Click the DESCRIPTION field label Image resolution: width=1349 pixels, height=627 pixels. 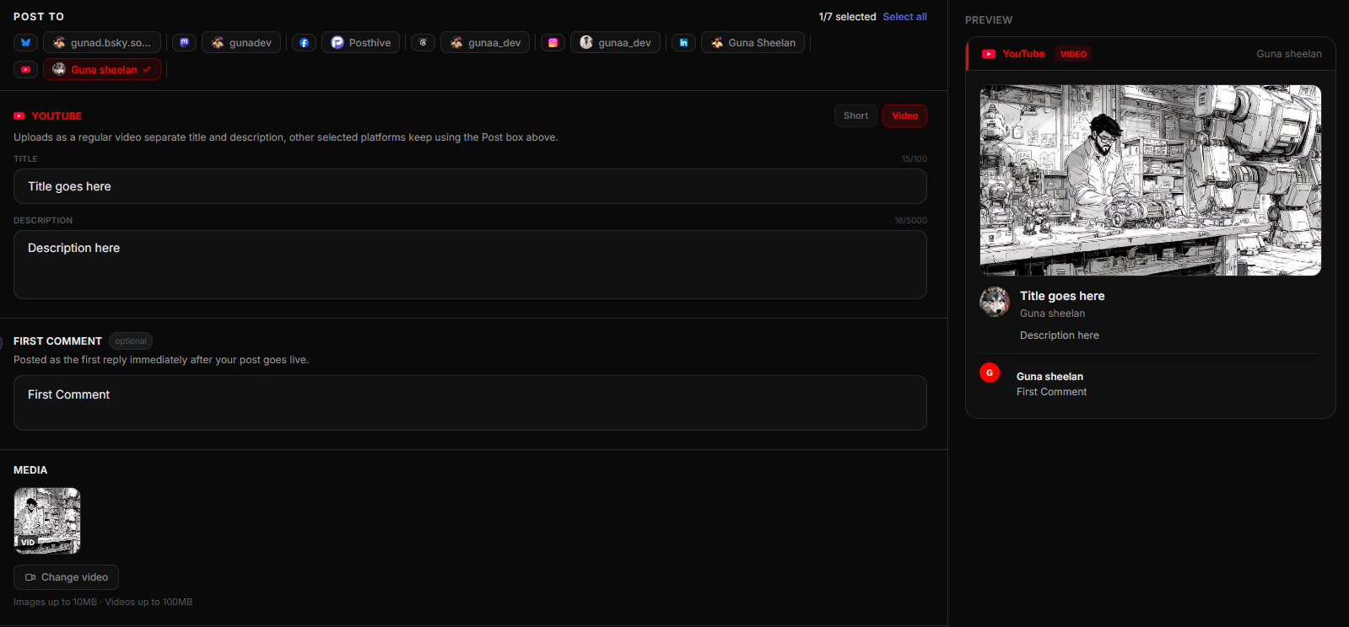pos(43,221)
